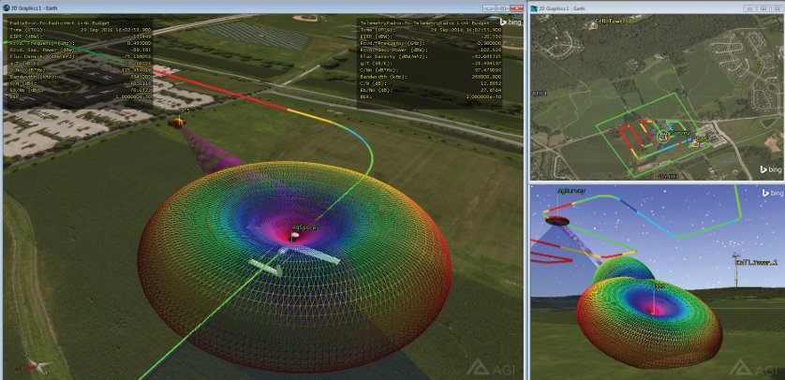Viewport: 785px width, 380px height.
Task: Close the 3D Graphics 1 window
Action: coord(515,8)
